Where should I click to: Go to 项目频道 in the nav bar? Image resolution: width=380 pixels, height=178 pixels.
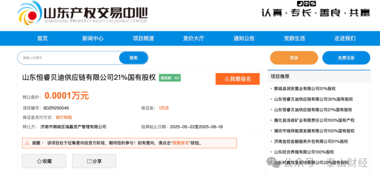[143, 38]
